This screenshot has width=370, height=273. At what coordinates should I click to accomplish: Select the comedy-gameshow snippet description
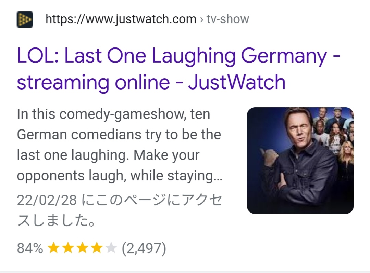(120, 145)
